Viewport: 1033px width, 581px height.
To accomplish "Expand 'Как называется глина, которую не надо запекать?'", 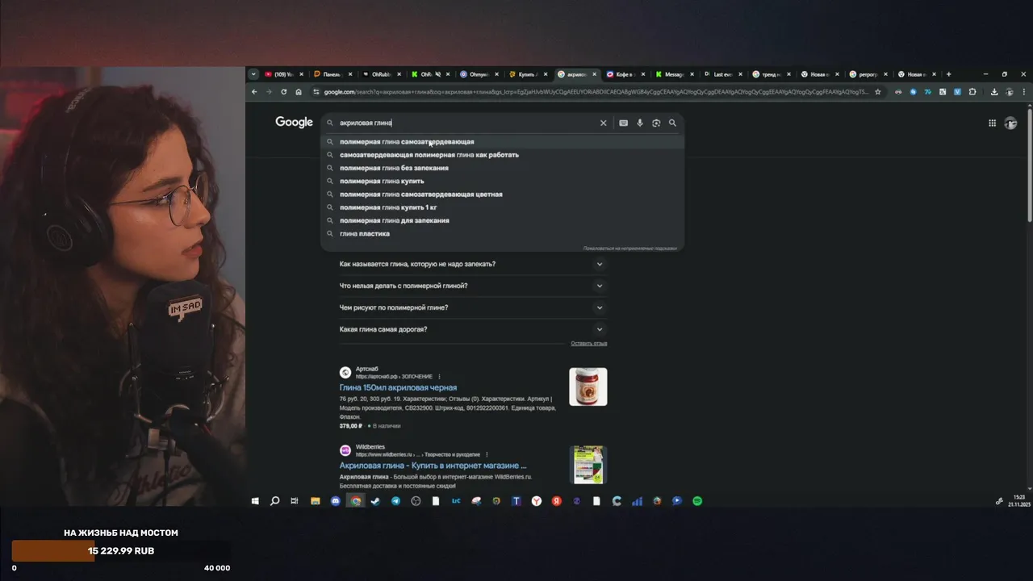I will [473, 264].
